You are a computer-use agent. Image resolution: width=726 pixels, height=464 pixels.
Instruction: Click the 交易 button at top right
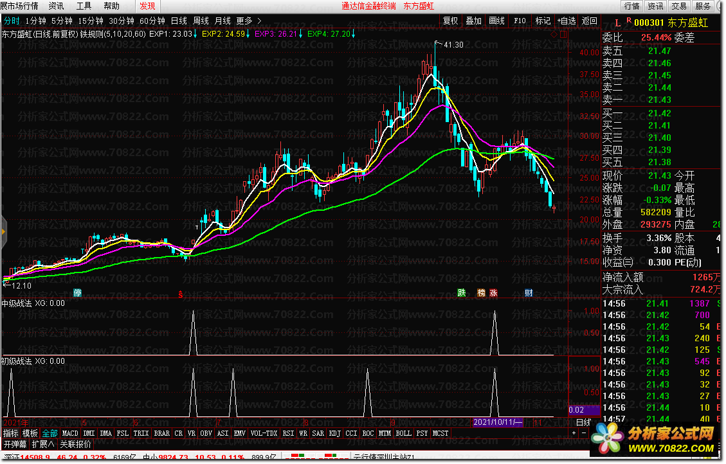[679, 6]
